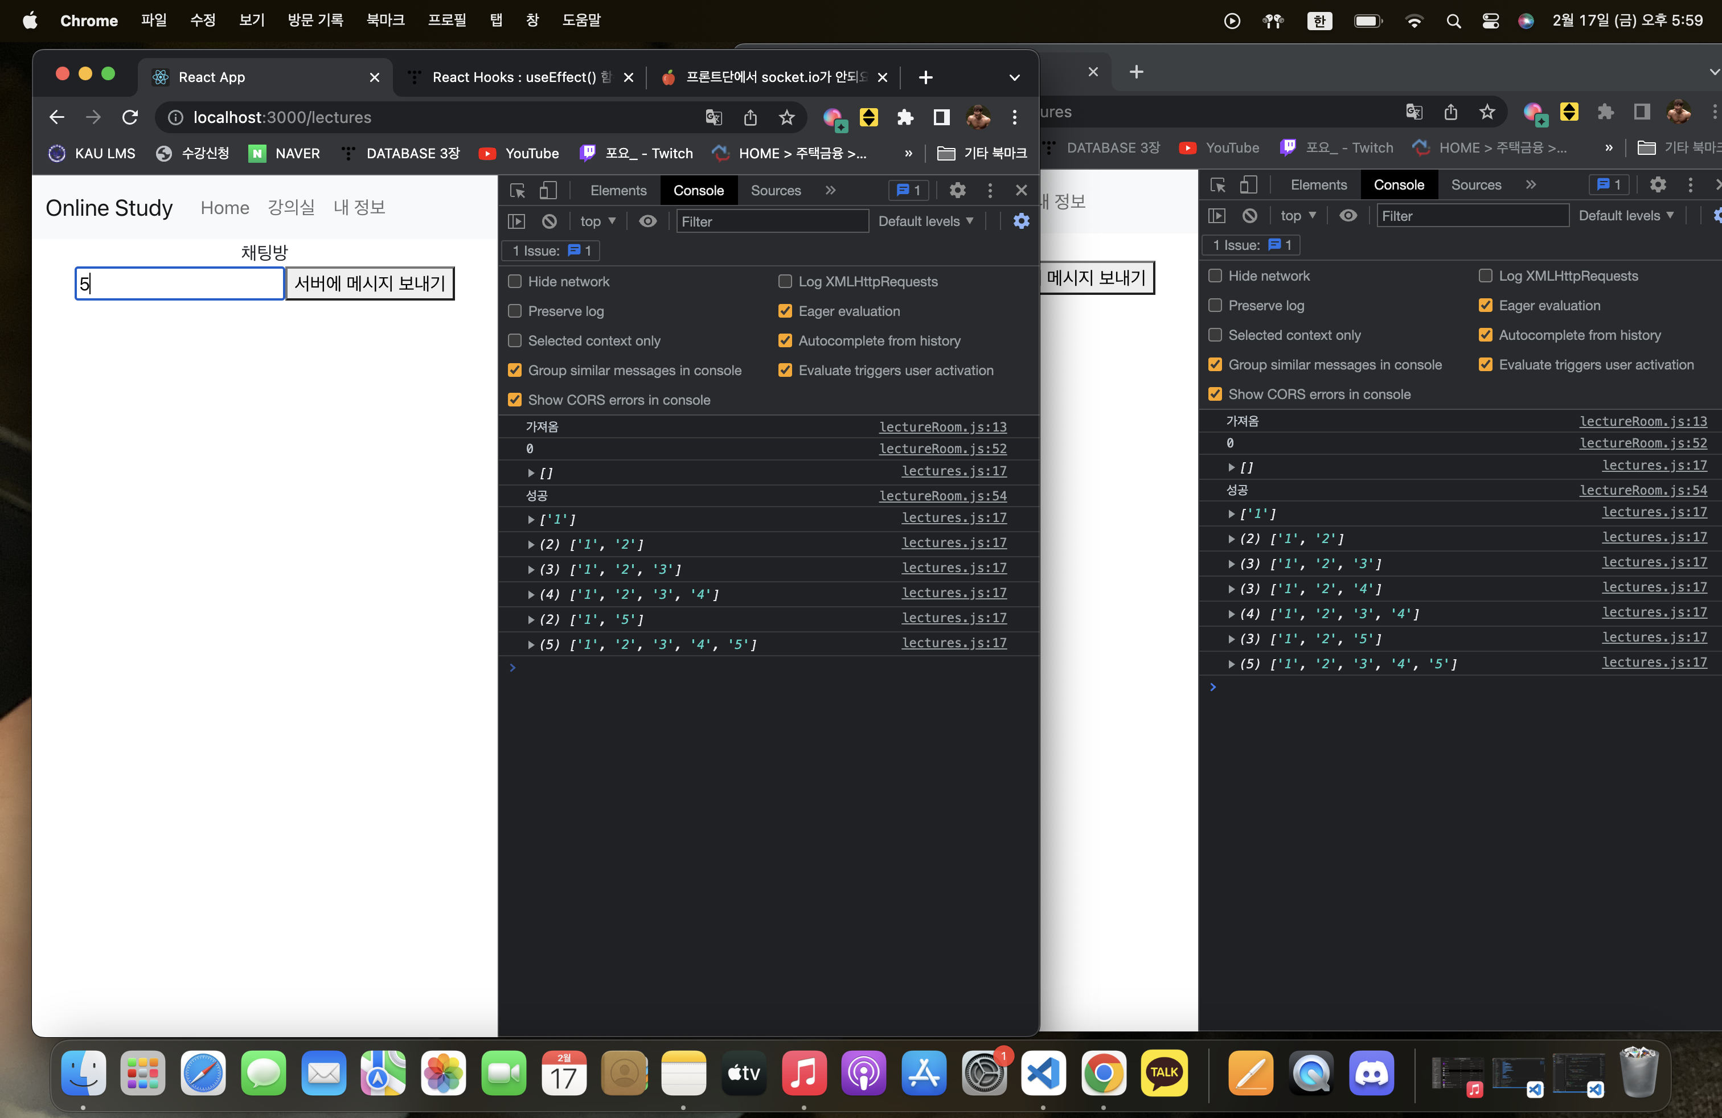This screenshot has width=1722, height=1118.
Task: Click translate page icon in front address bar
Action: click(714, 117)
